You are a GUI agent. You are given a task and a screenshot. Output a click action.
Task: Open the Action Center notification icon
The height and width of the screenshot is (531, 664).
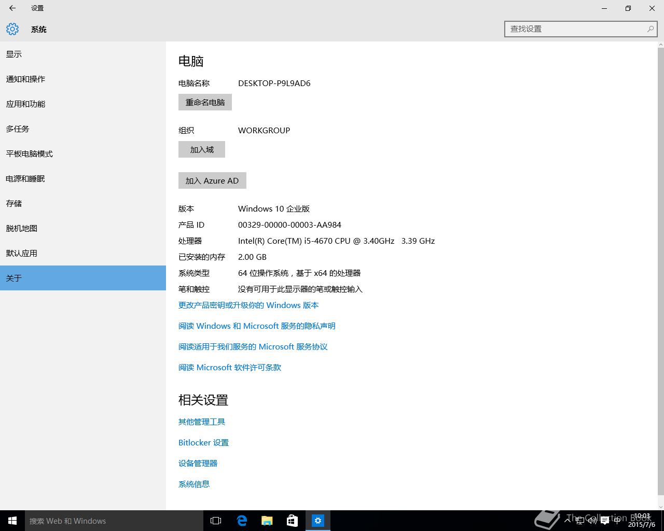point(605,521)
